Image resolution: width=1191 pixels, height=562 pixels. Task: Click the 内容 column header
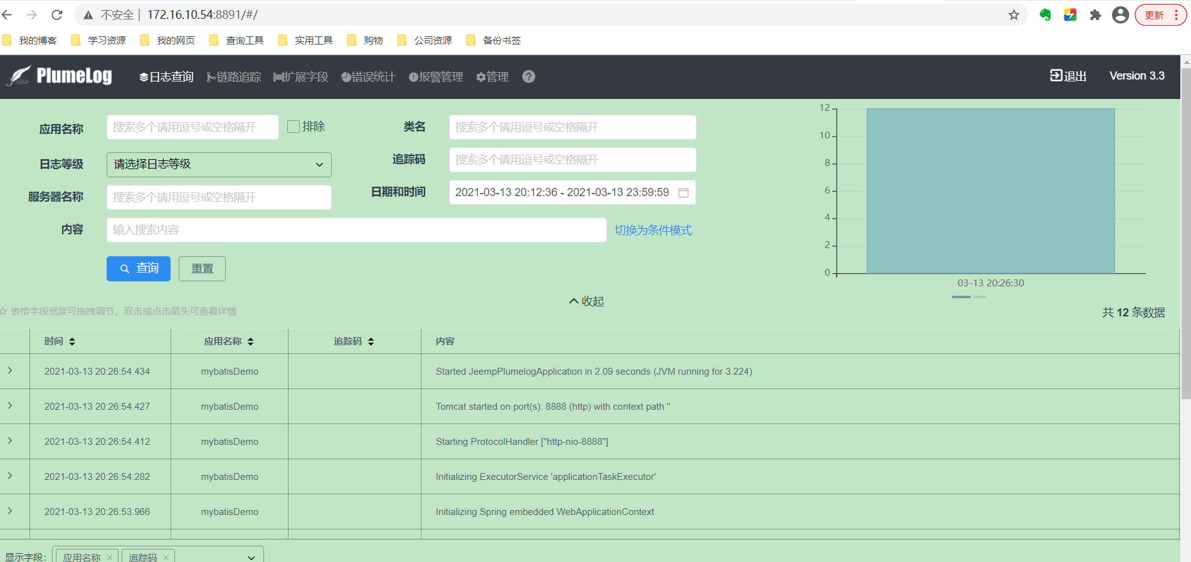(x=445, y=341)
